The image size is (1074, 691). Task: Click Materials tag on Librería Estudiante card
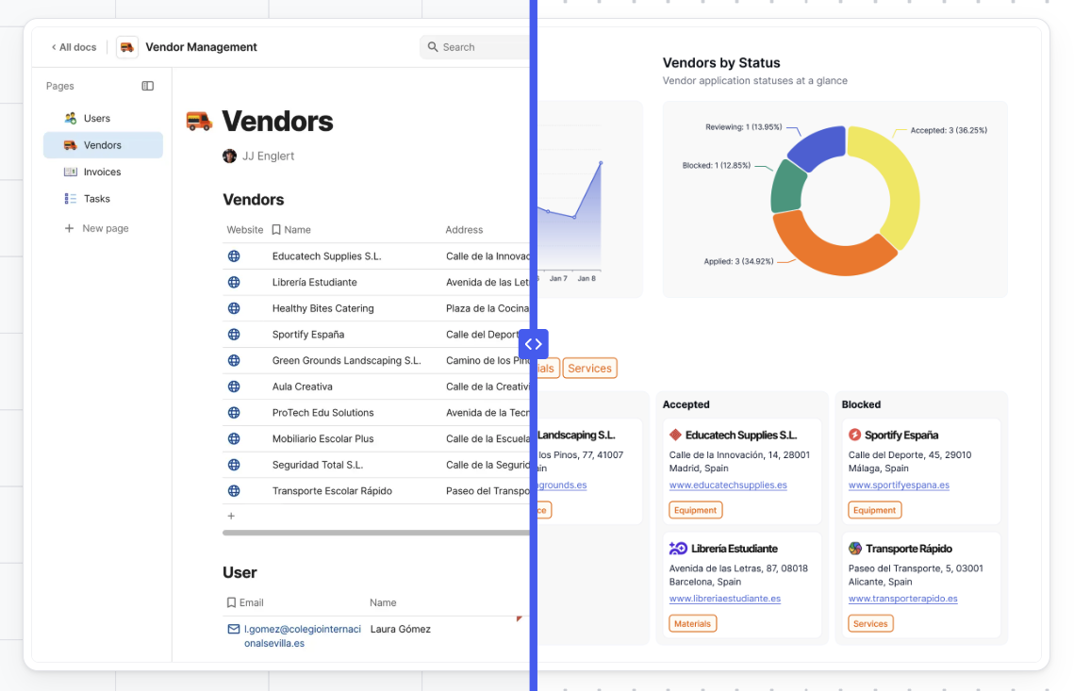[692, 624]
